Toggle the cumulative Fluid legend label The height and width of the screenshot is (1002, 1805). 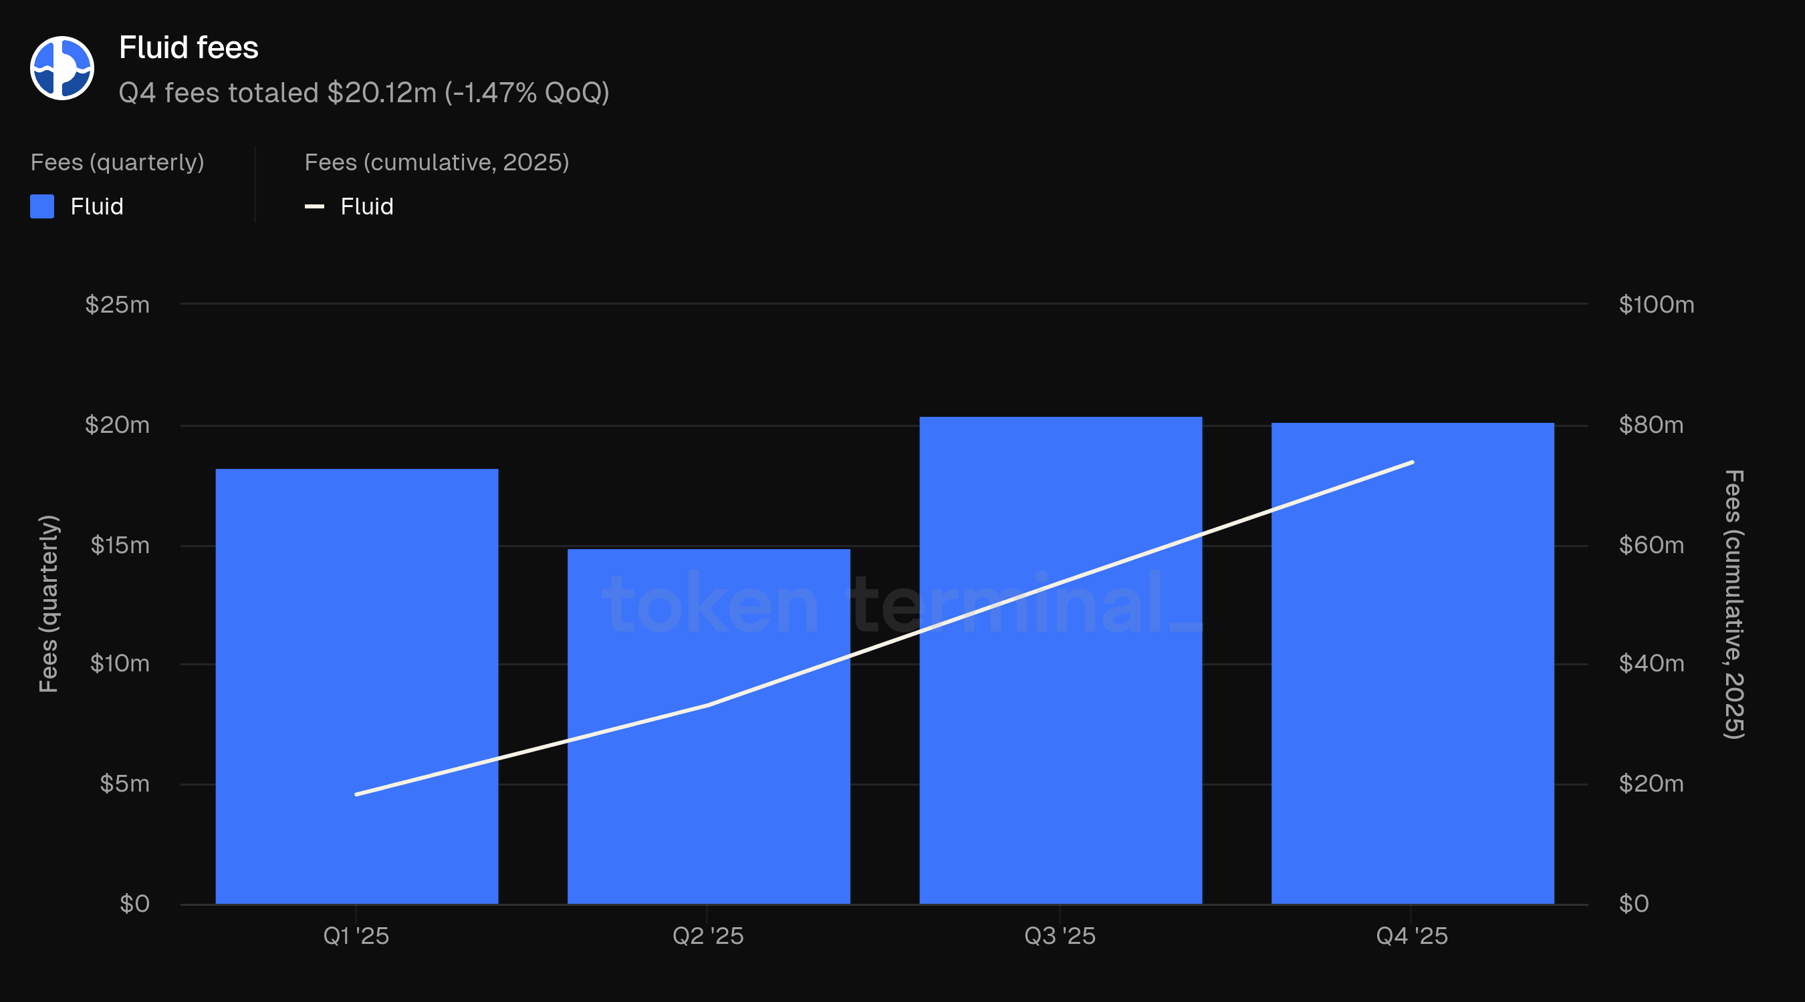(366, 206)
